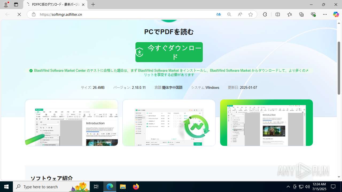
Task: Click the BlastWind Software Market notice text
Action: 171,73
